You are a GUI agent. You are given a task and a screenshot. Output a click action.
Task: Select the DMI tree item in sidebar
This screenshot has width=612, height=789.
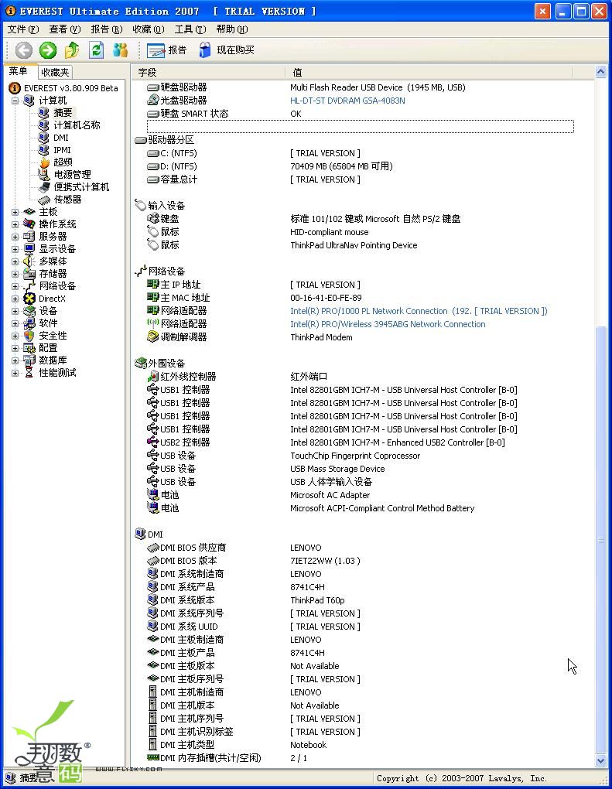61,138
